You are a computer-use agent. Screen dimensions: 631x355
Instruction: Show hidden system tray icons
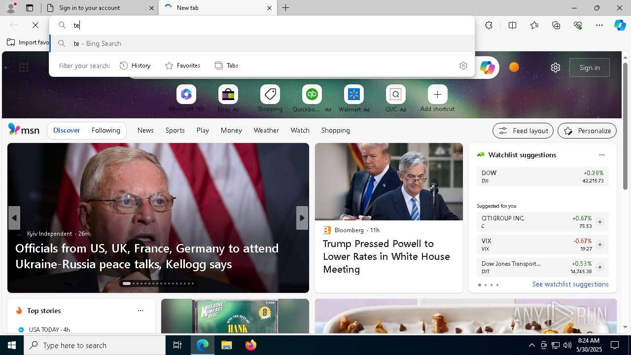pyautogui.click(x=531, y=345)
